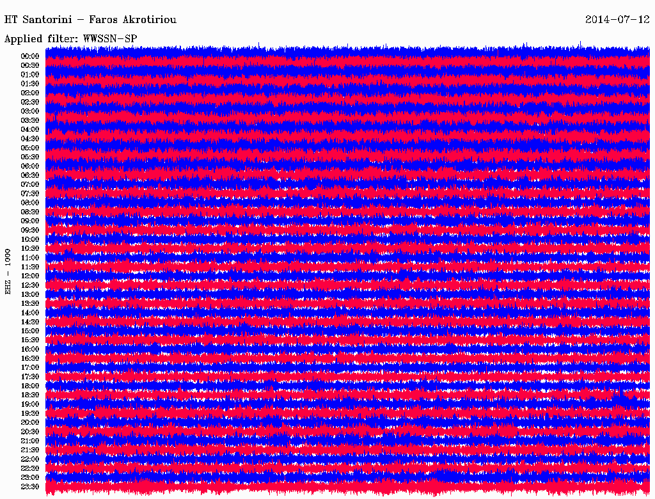Image resolution: width=655 pixels, height=499 pixels.
Task: Select the 00:00 time label
Action: click(30, 56)
